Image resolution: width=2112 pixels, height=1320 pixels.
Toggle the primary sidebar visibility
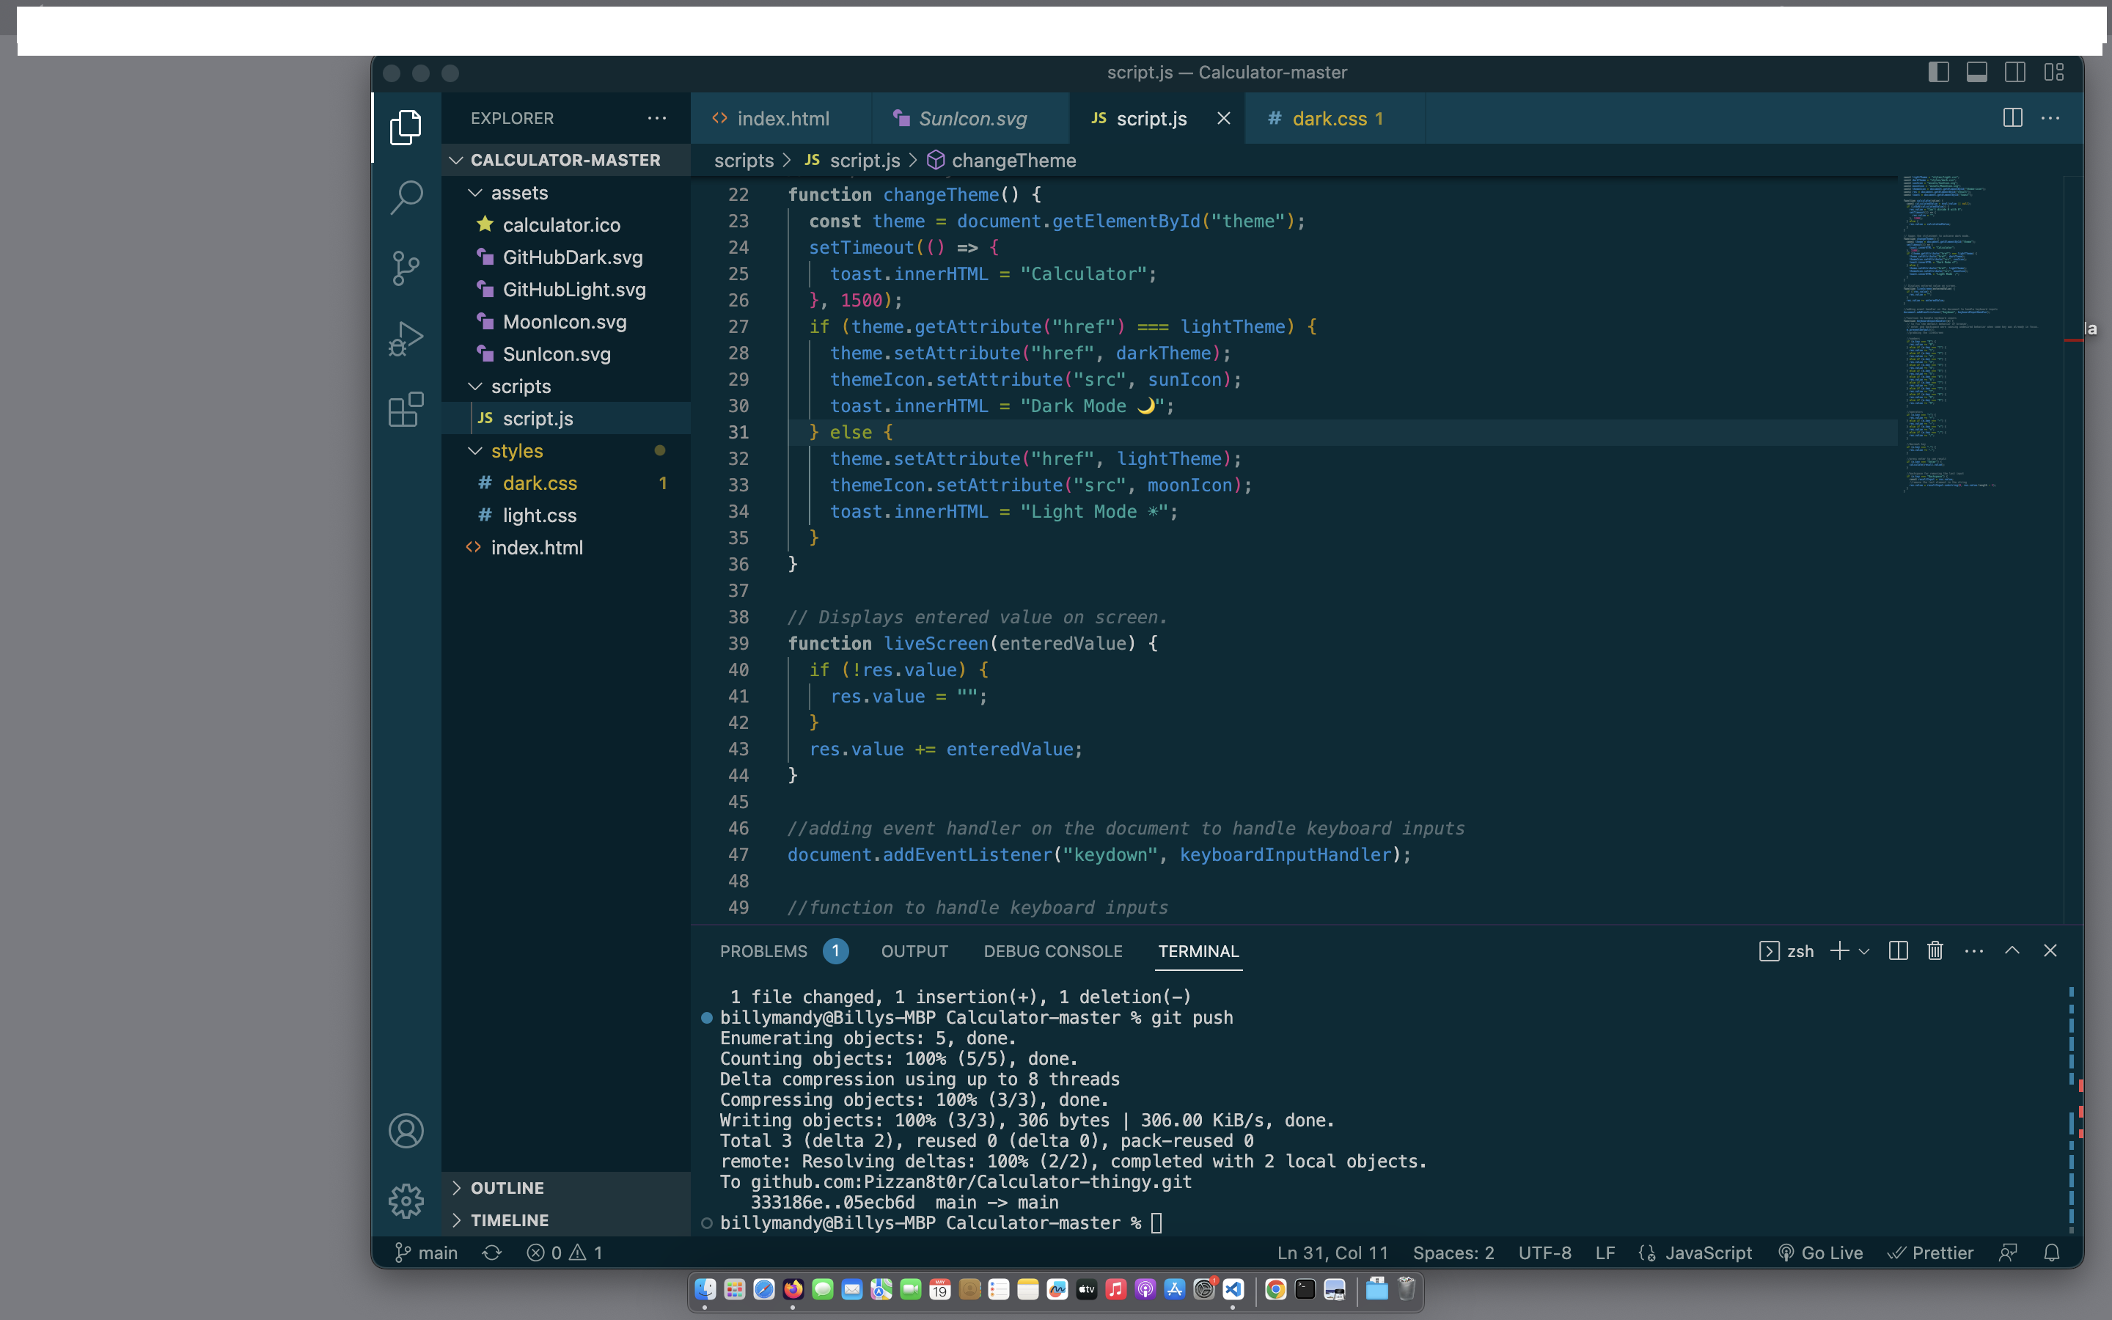[x=1938, y=72]
